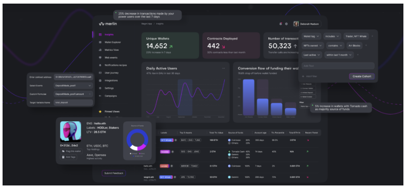Screen dimensions: 407x187
Task: Remove the NFTs owned filter row
Action: 366,45
